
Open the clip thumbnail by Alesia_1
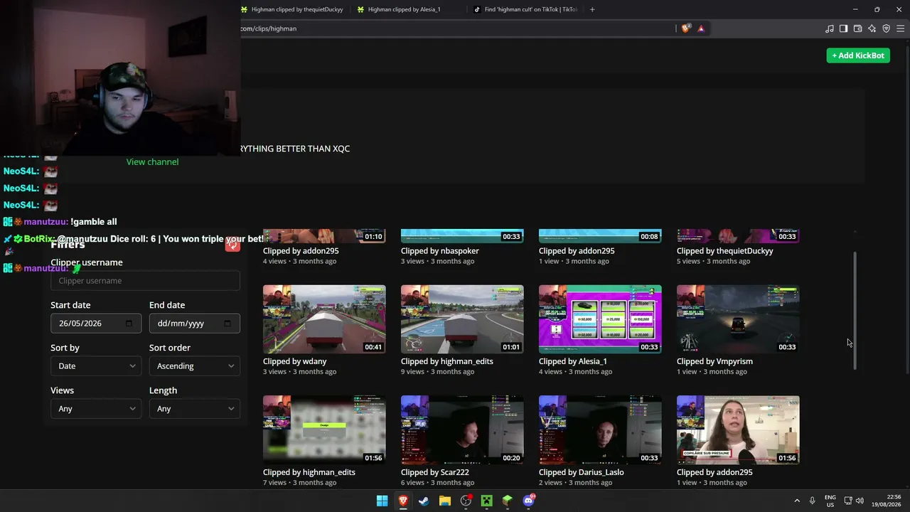click(x=600, y=319)
